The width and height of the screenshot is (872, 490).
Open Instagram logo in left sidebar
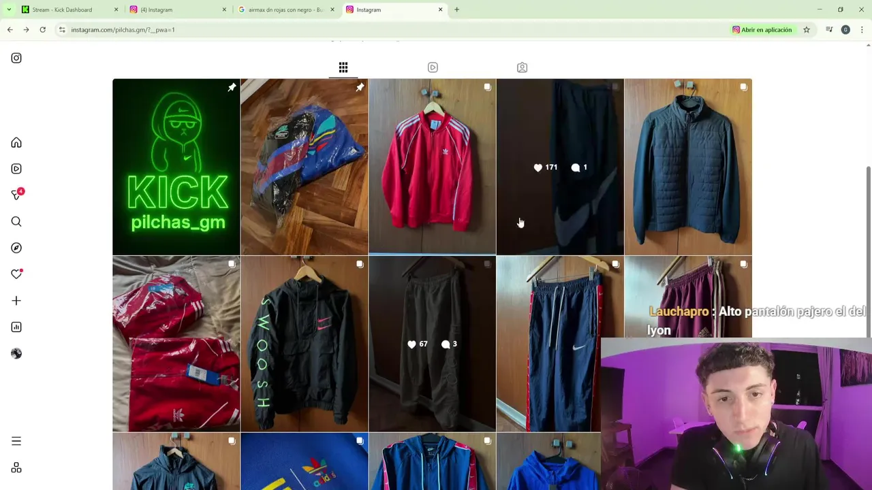pyautogui.click(x=16, y=58)
